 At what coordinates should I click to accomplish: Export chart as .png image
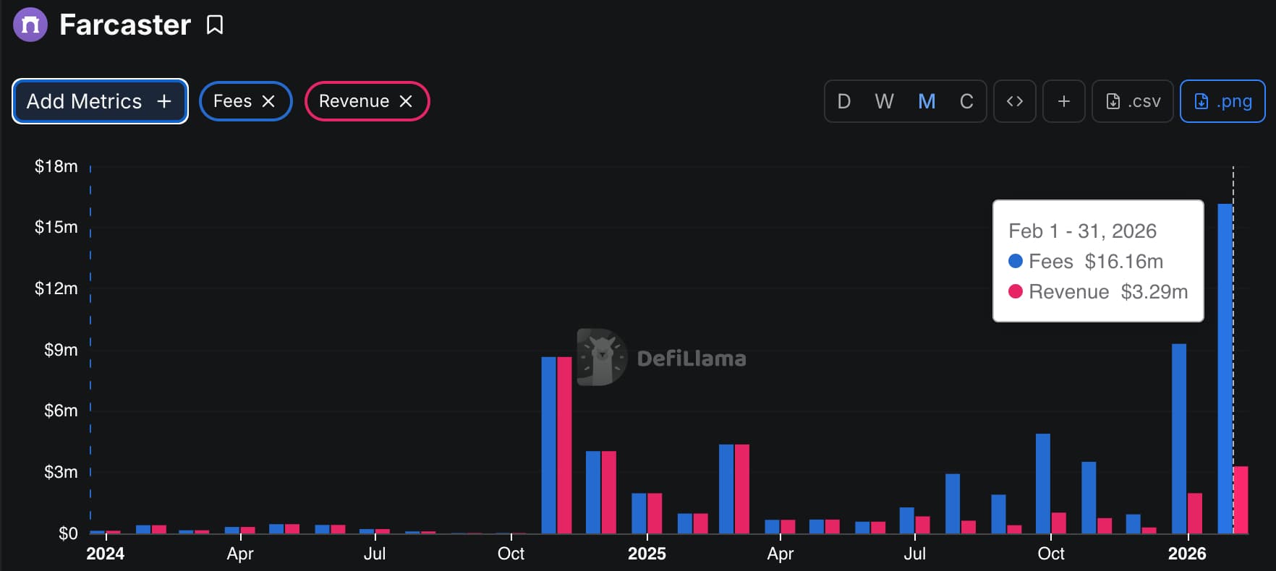pos(1222,101)
